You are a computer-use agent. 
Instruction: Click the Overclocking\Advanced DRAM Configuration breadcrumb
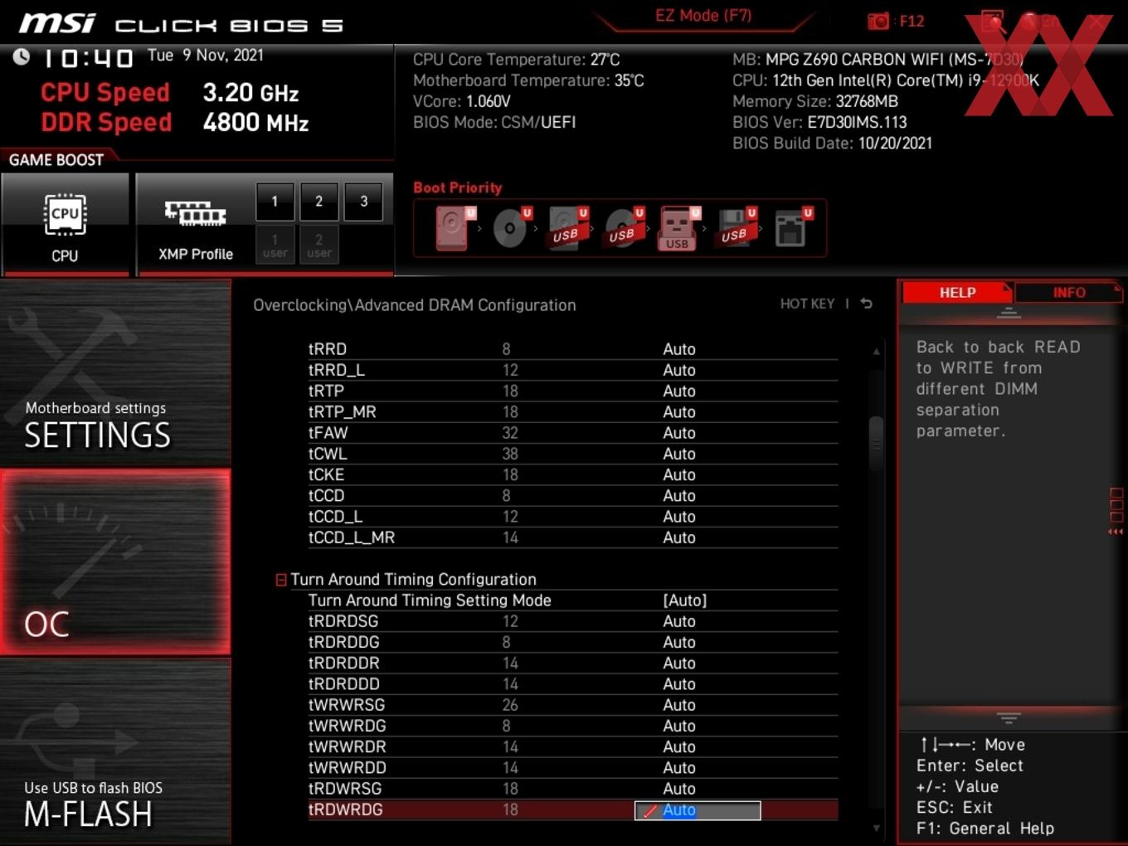[x=415, y=305]
